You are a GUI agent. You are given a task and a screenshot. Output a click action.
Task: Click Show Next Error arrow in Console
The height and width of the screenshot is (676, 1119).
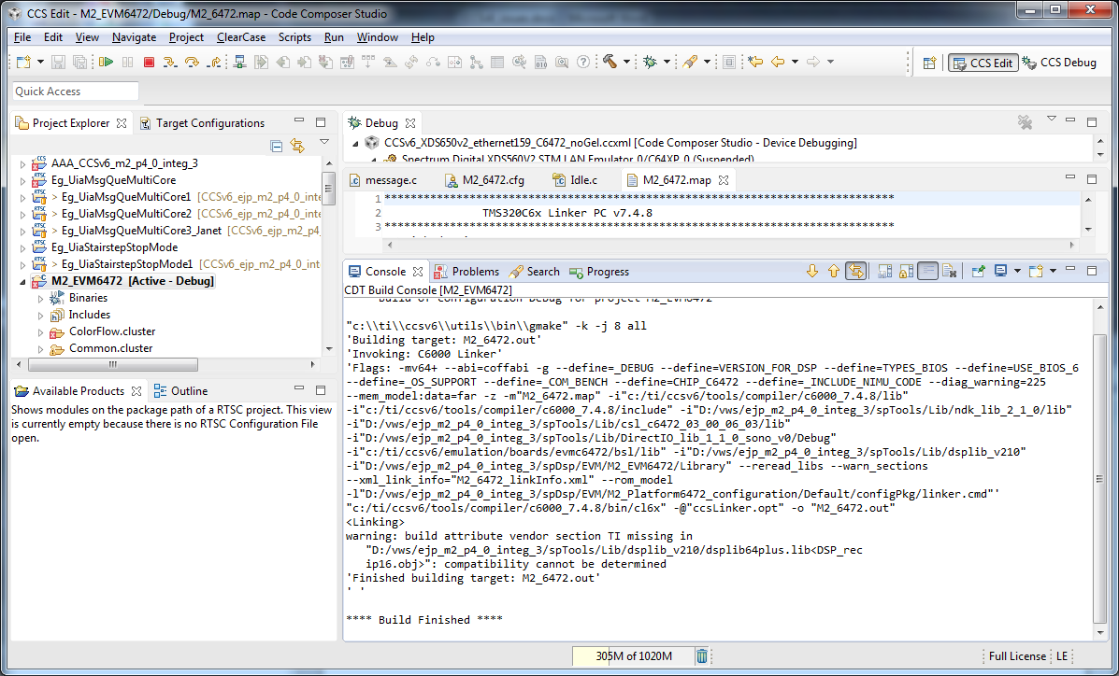(812, 271)
